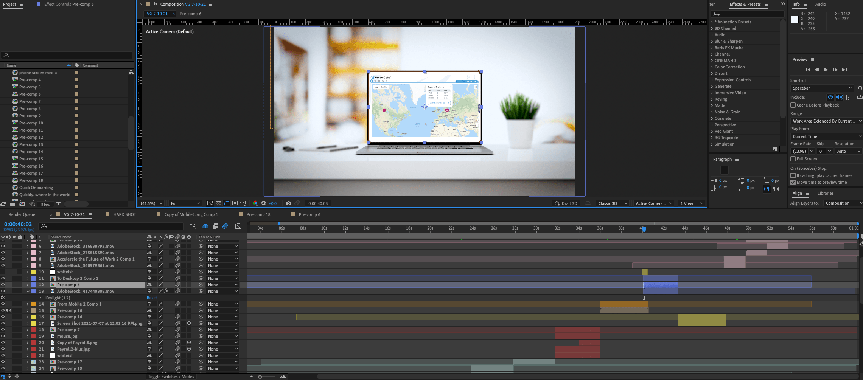Open the Pre-comp 6 breadcrumb in composition navigator

[190, 14]
